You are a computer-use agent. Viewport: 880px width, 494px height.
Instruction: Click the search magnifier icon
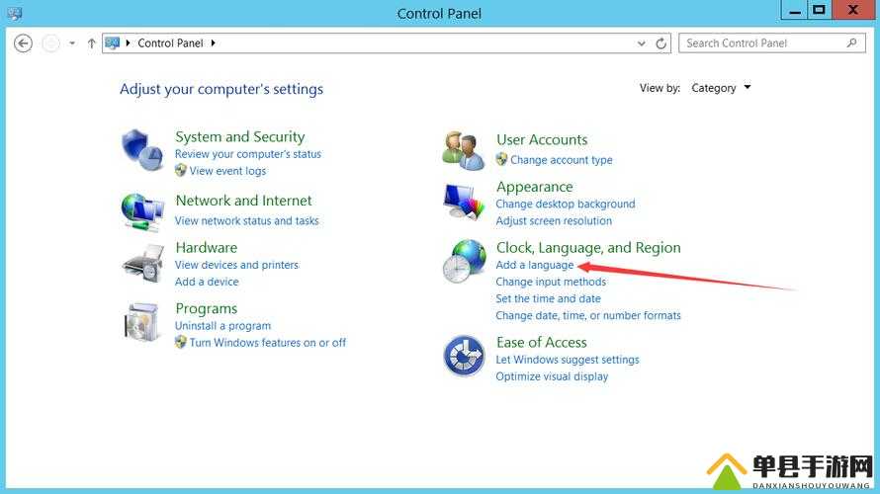[851, 42]
